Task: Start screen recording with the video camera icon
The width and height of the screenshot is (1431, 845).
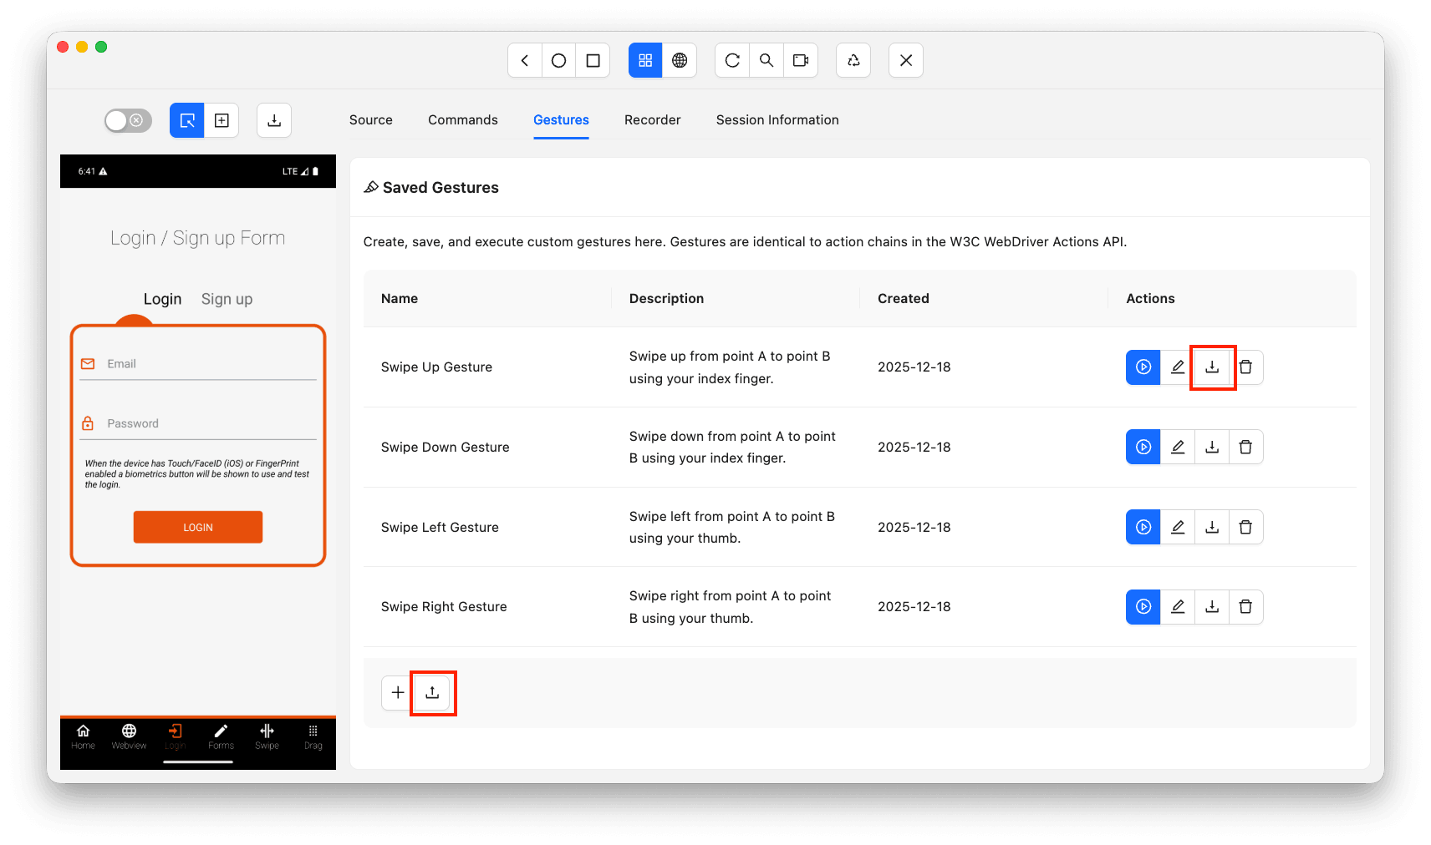Action: (801, 60)
